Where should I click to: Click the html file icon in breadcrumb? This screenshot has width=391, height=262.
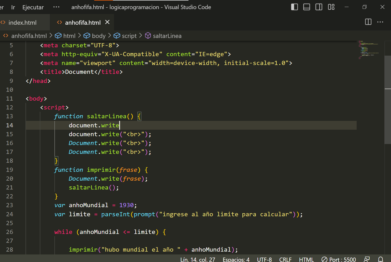point(6,36)
